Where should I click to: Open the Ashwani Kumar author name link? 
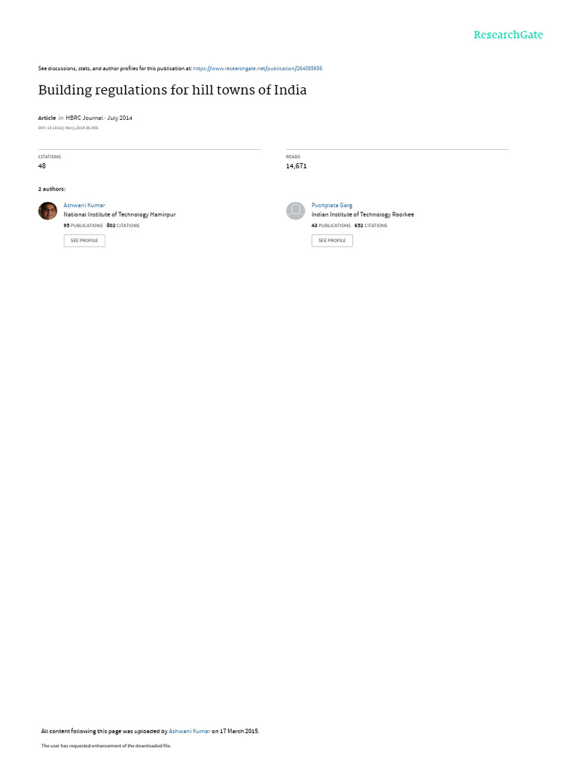pyautogui.click(x=84, y=206)
